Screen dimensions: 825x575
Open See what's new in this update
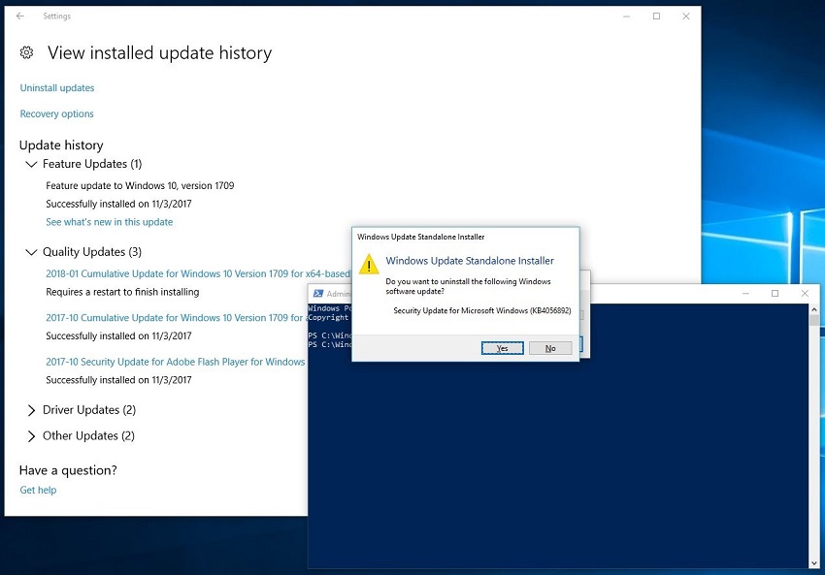pos(109,222)
